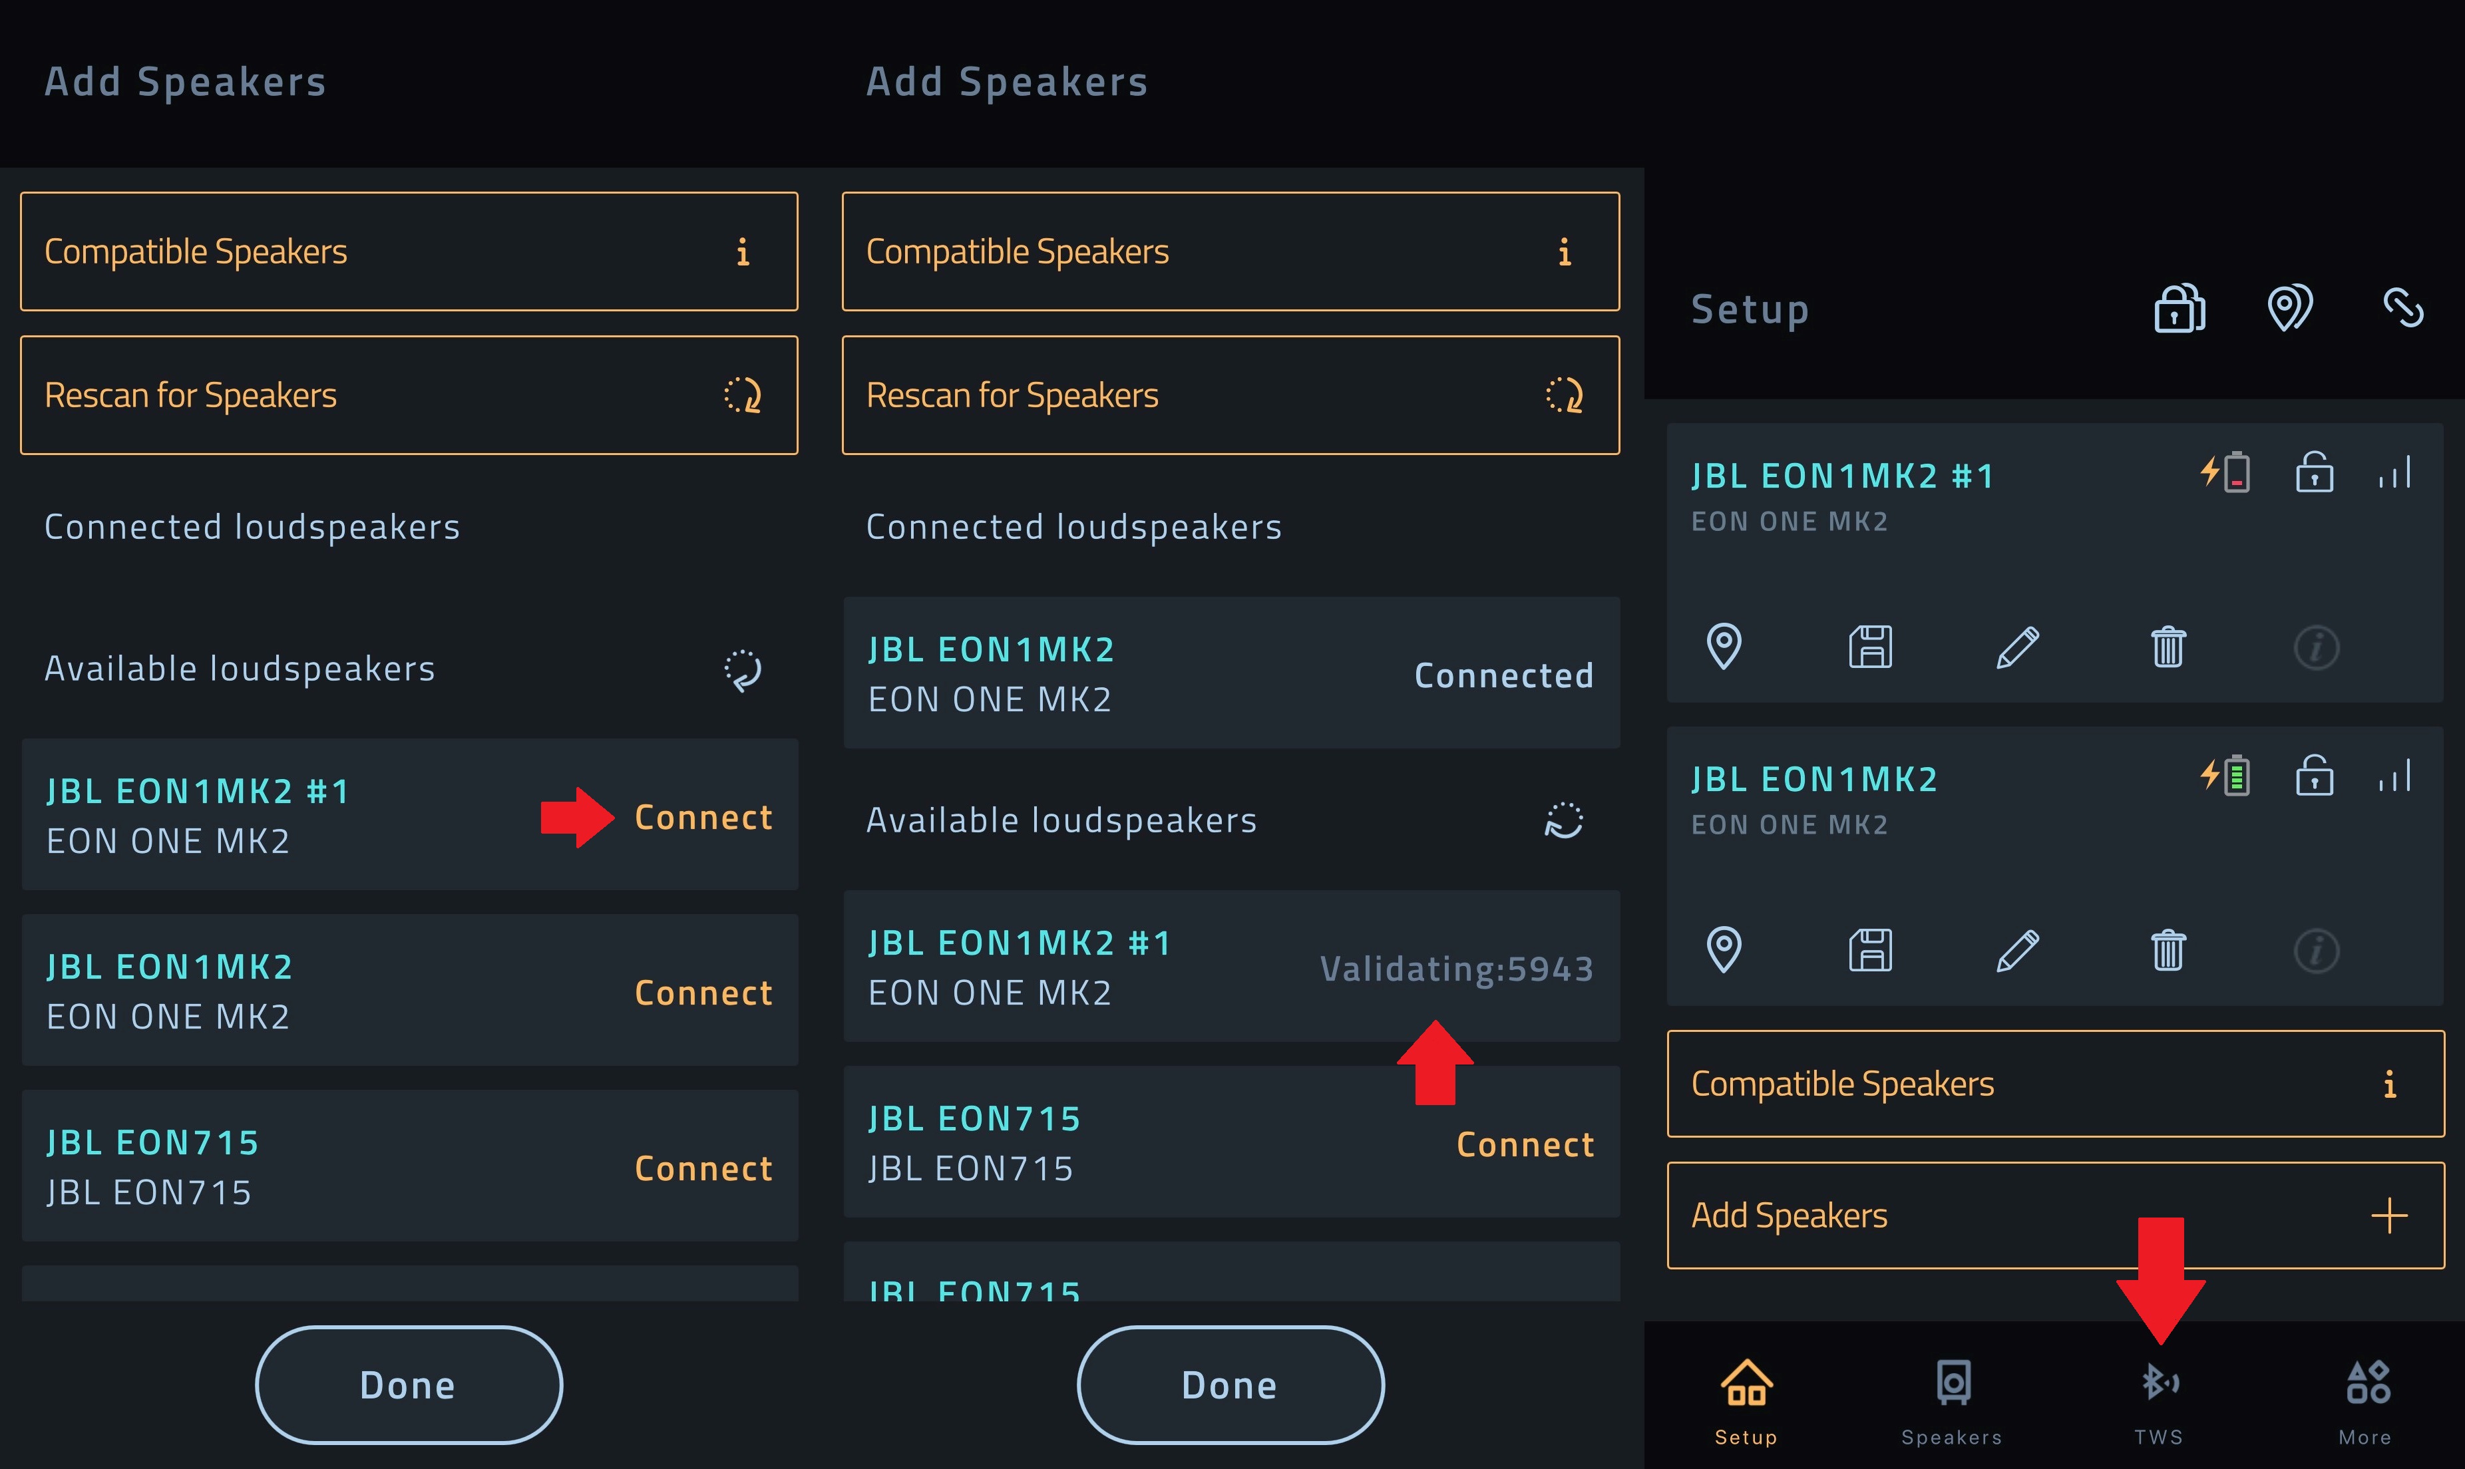Open Compatible Speakers info in Setup panel
This screenshot has height=1469, width=2465.
[x=2056, y=1084]
